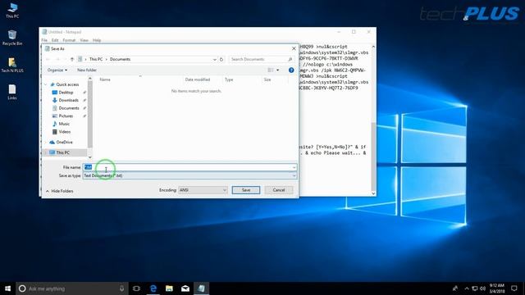Click the Ask me anything search box
Screen dimensions: 525x295
(x=71, y=288)
